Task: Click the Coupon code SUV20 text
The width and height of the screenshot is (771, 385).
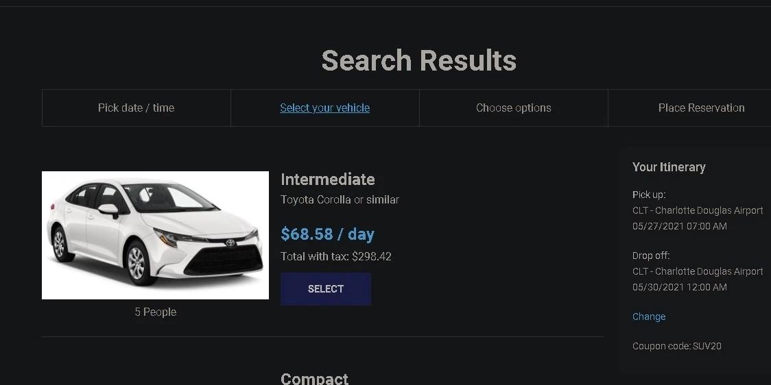Action: pos(676,346)
